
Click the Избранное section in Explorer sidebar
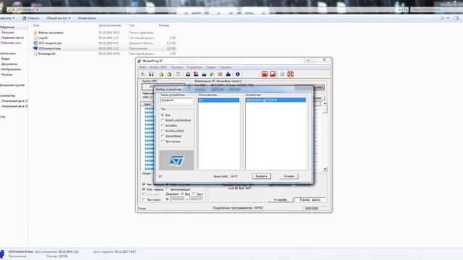click(7, 27)
